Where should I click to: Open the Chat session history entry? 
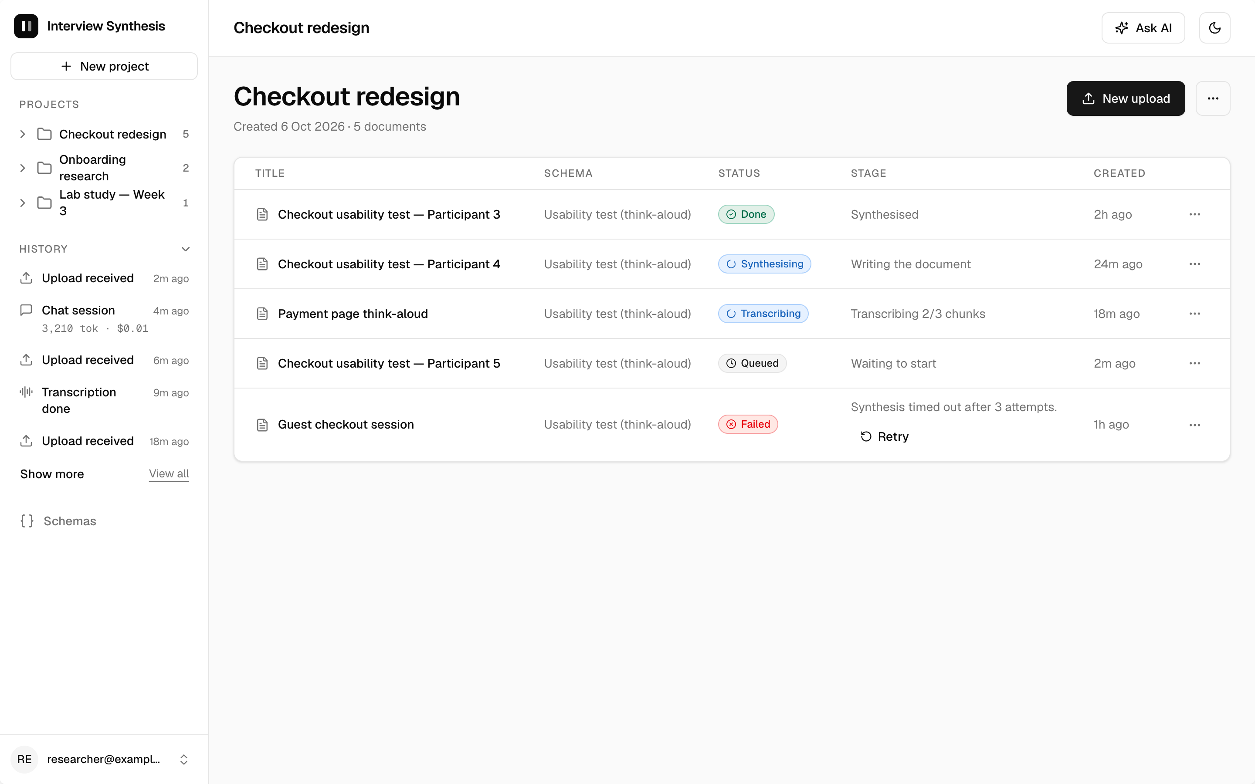click(104, 319)
